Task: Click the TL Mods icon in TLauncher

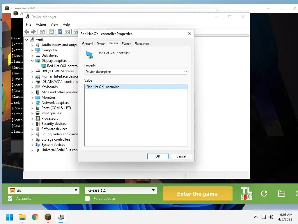Action: (x=246, y=194)
